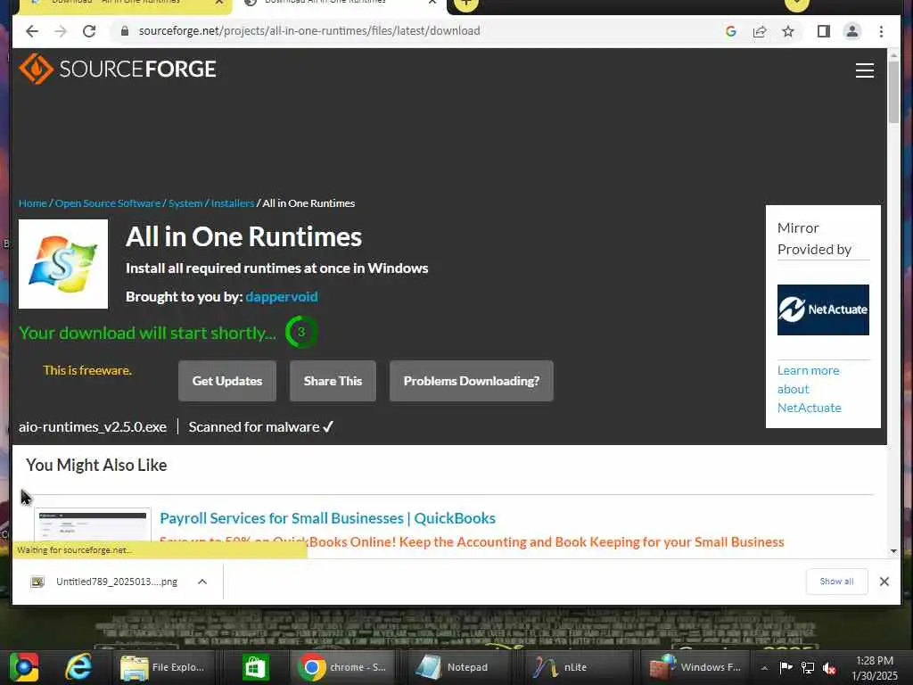The image size is (913, 685).
Task: Click the Action Center flag tray icon
Action: click(x=786, y=668)
